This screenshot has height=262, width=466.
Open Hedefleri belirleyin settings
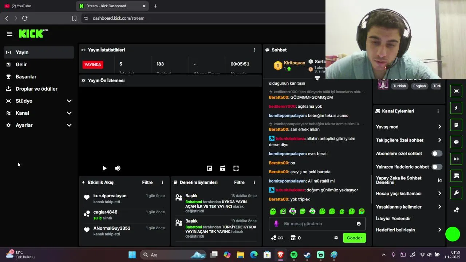(x=409, y=230)
